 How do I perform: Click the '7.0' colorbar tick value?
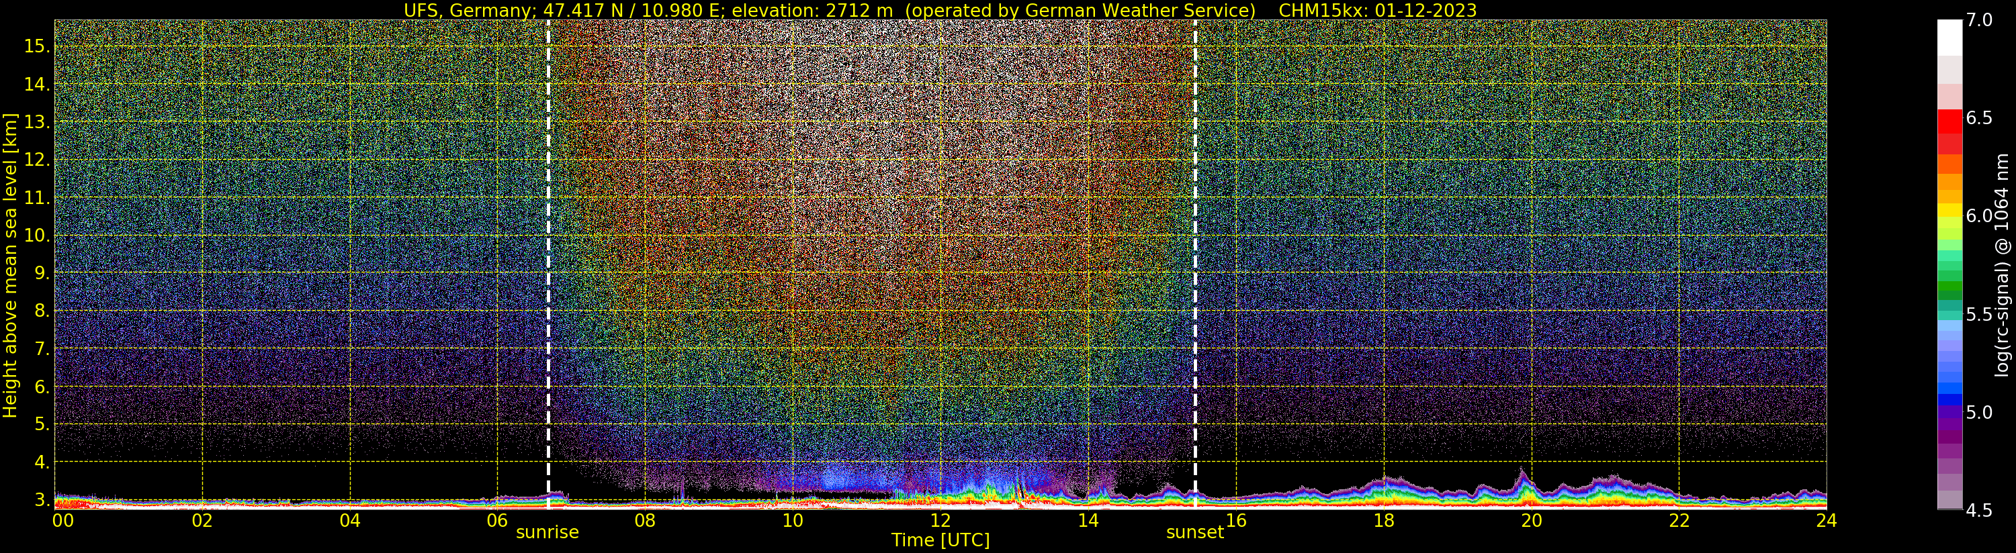coord(1979,20)
